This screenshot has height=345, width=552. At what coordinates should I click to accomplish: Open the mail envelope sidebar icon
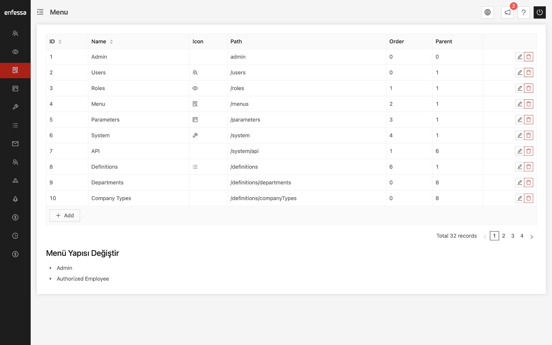pos(15,144)
